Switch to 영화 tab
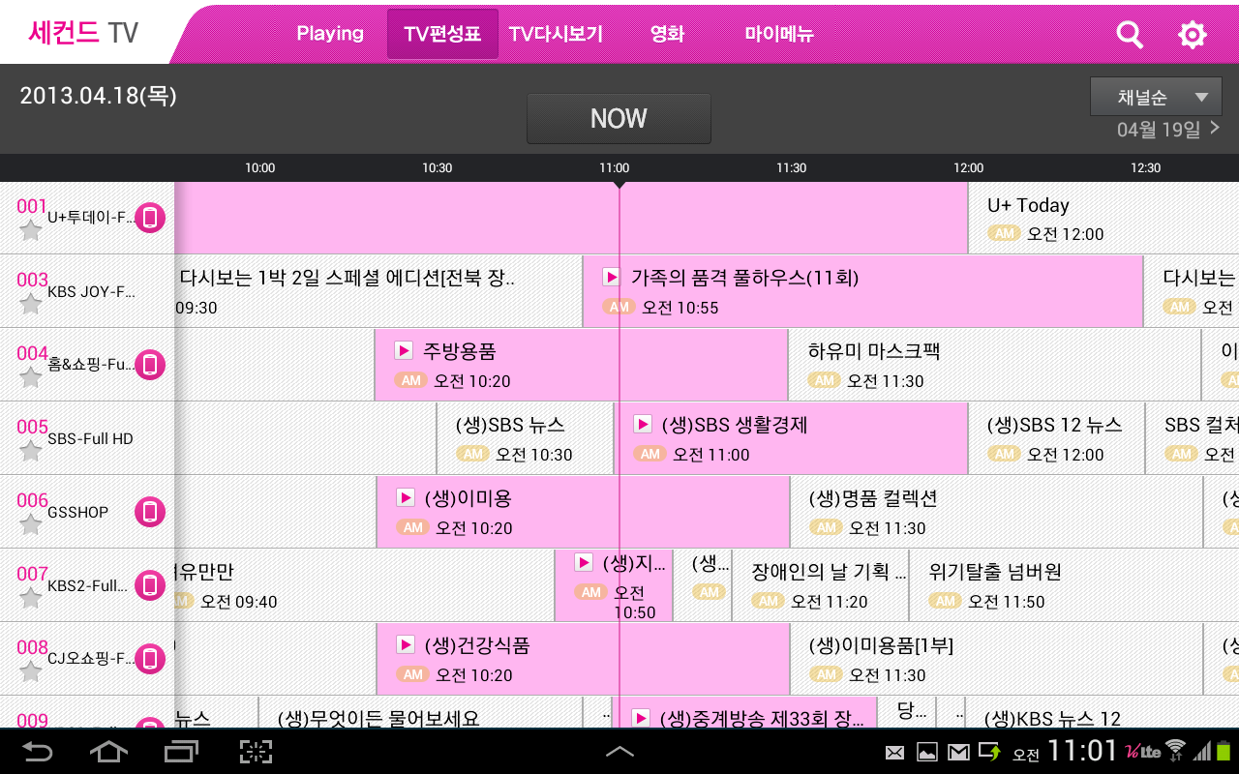1239x774 pixels. (x=667, y=34)
